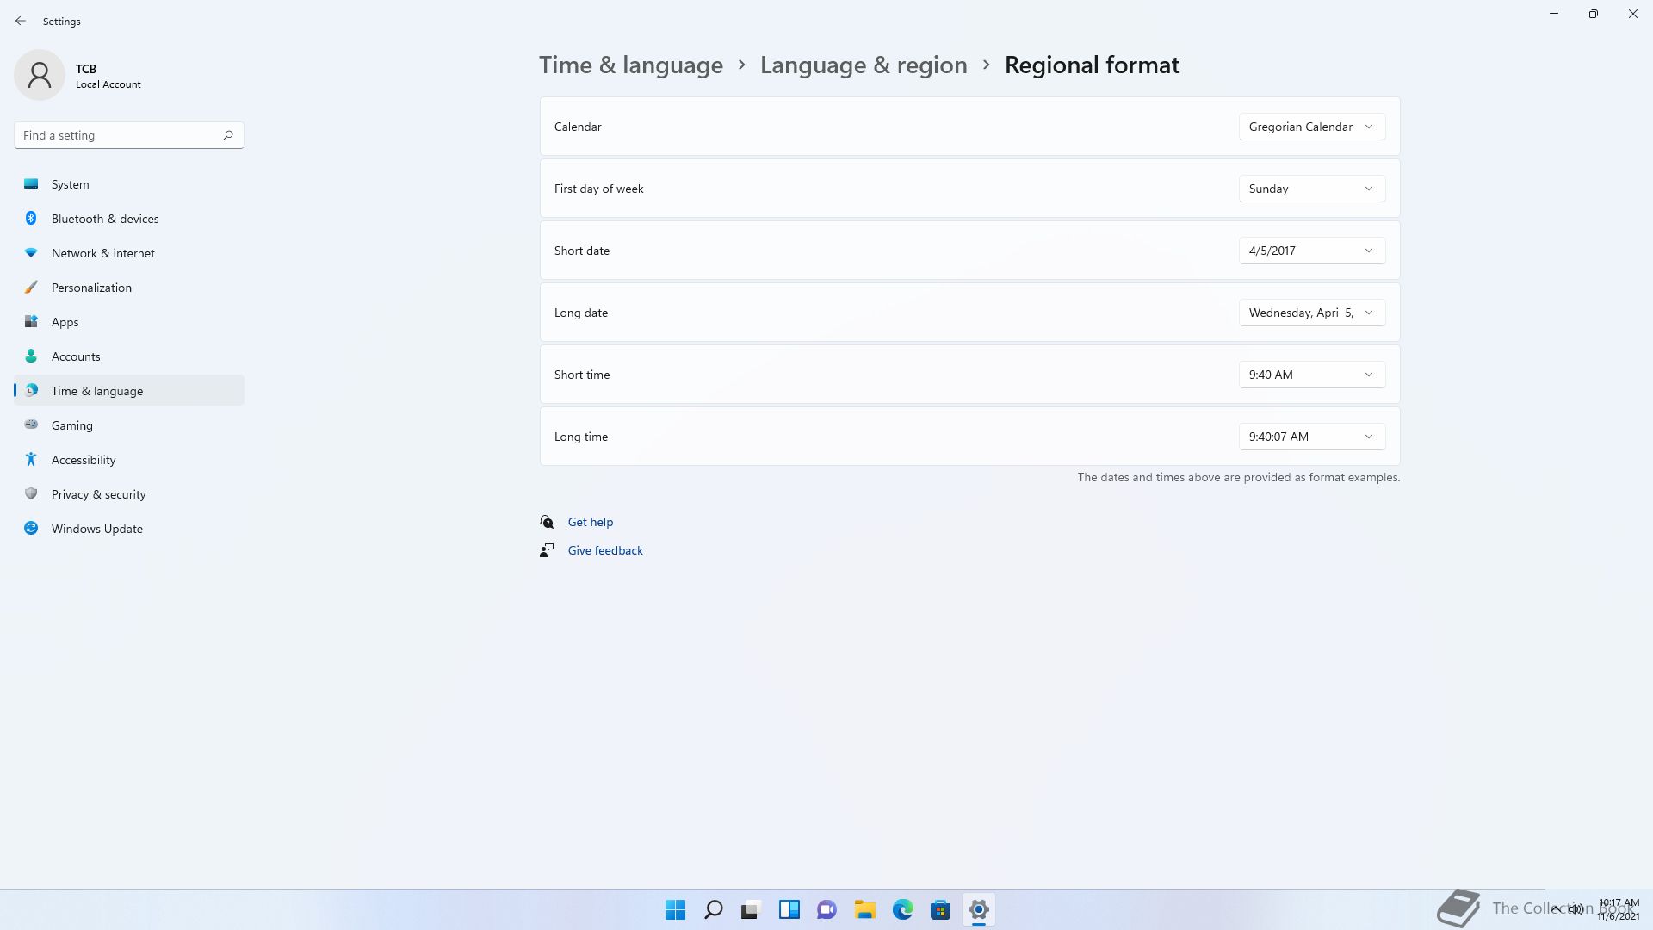Click the Gaming controller icon
1653x930 pixels.
[x=31, y=425]
